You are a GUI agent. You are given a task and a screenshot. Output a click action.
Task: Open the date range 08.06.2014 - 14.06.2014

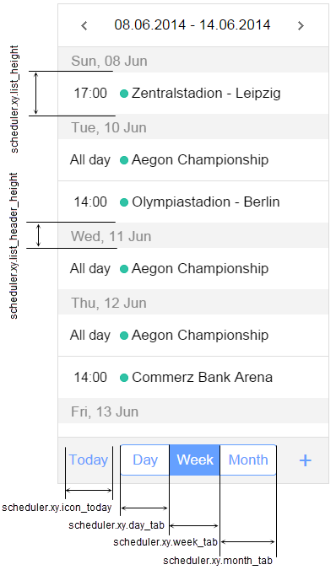pyautogui.click(x=192, y=25)
